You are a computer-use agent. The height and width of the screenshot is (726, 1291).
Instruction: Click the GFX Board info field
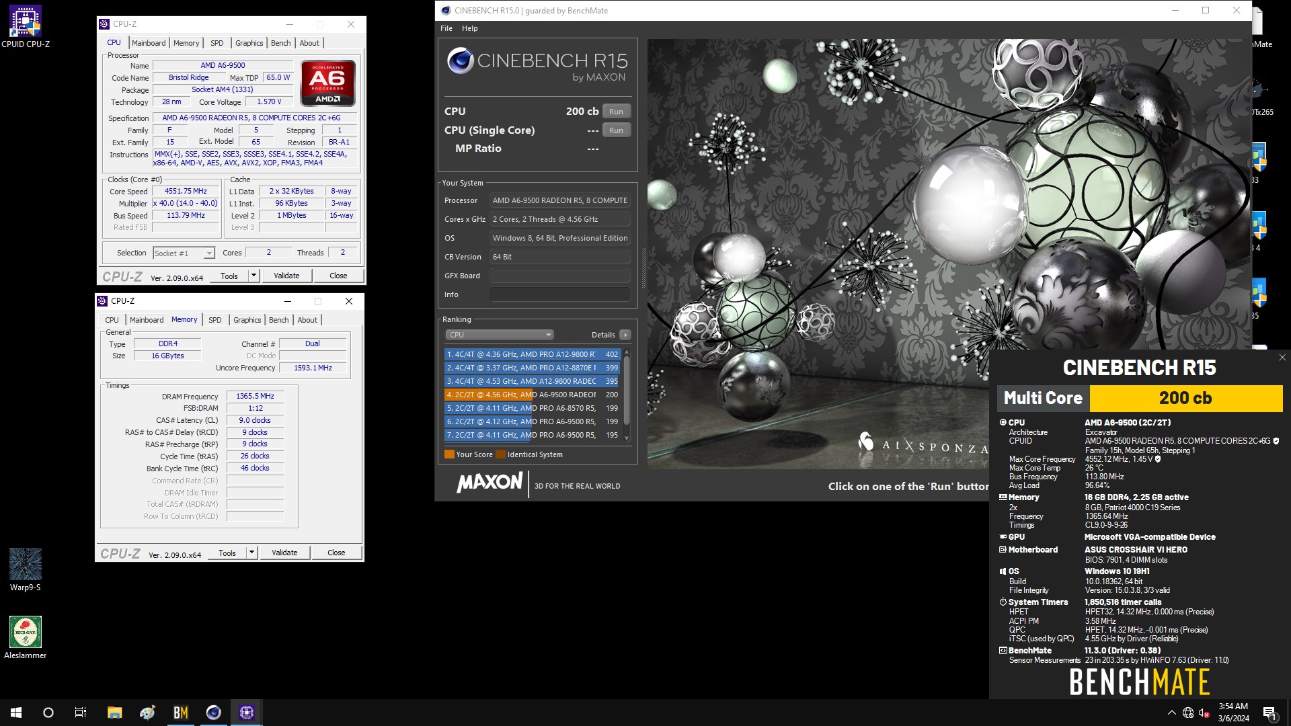560,276
